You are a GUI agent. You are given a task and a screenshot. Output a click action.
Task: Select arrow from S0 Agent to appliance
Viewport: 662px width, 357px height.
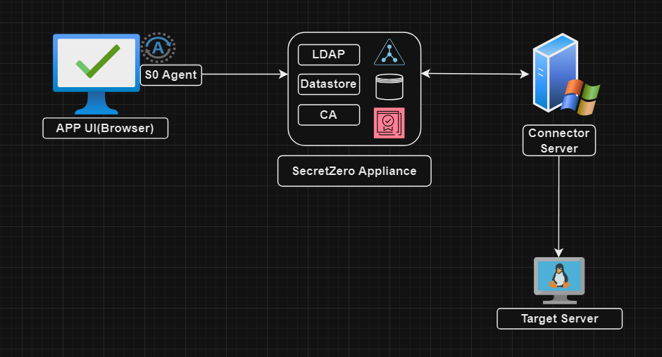[245, 74]
